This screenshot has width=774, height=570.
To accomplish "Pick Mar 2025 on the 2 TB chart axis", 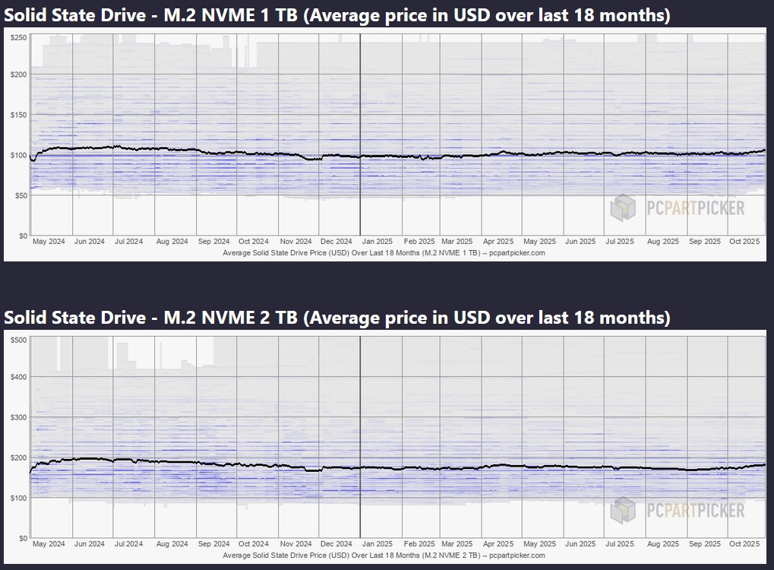I will click(457, 544).
